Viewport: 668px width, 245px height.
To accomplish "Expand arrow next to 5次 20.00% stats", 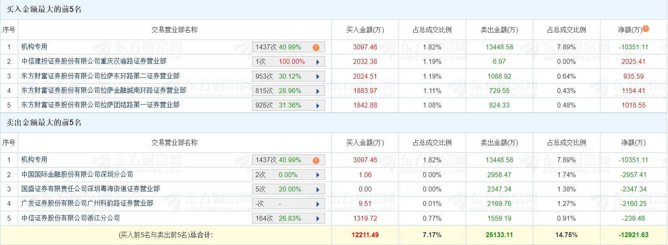I will point(318,190).
